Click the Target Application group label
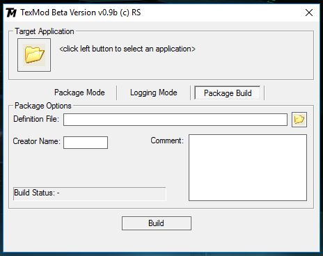 (45, 31)
